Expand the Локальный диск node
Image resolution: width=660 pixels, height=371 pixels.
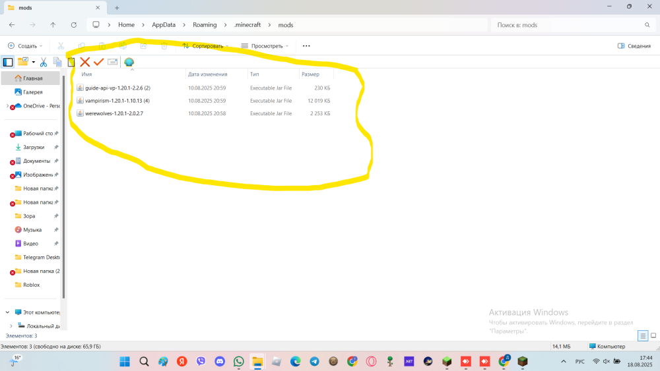coord(11,326)
